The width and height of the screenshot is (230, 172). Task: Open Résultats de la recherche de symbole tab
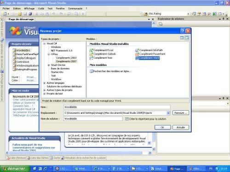click(84, 158)
